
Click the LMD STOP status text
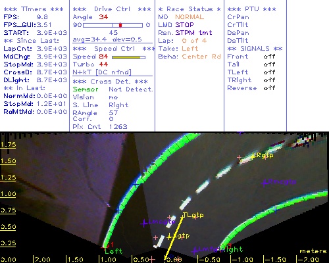tap(176, 25)
